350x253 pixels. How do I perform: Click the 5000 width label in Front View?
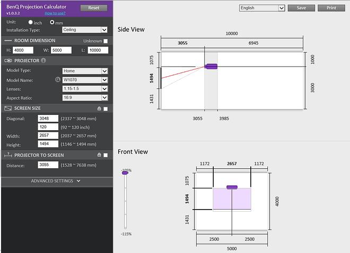pyautogui.click(x=232, y=249)
